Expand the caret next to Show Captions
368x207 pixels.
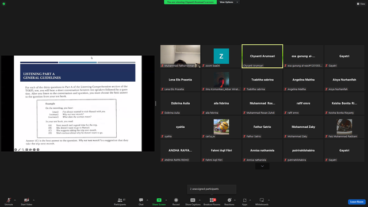200,200
